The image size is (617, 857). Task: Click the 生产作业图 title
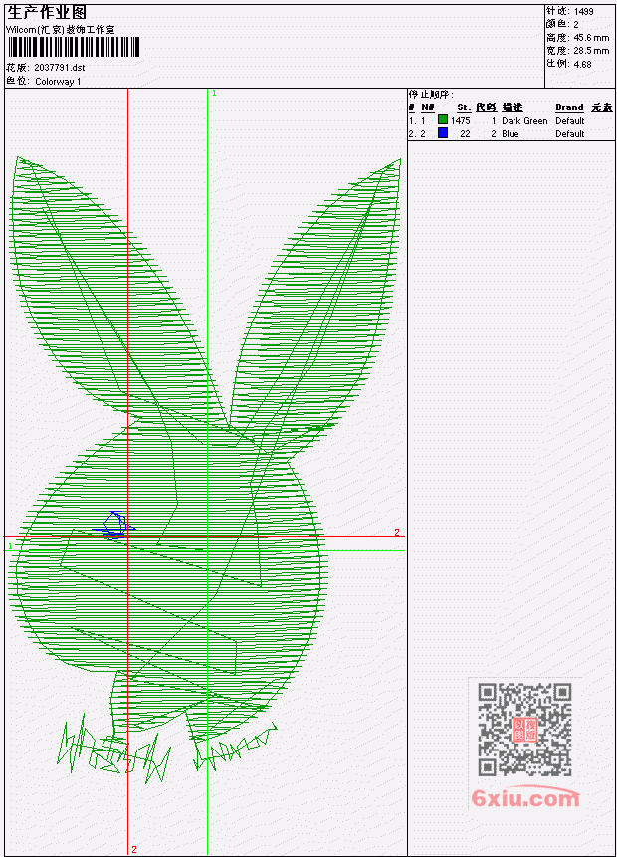[x=47, y=12]
